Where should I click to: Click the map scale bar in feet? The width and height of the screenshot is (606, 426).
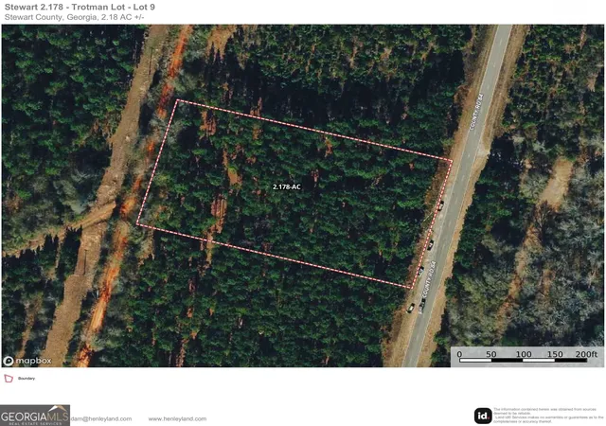tap(524, 360)
